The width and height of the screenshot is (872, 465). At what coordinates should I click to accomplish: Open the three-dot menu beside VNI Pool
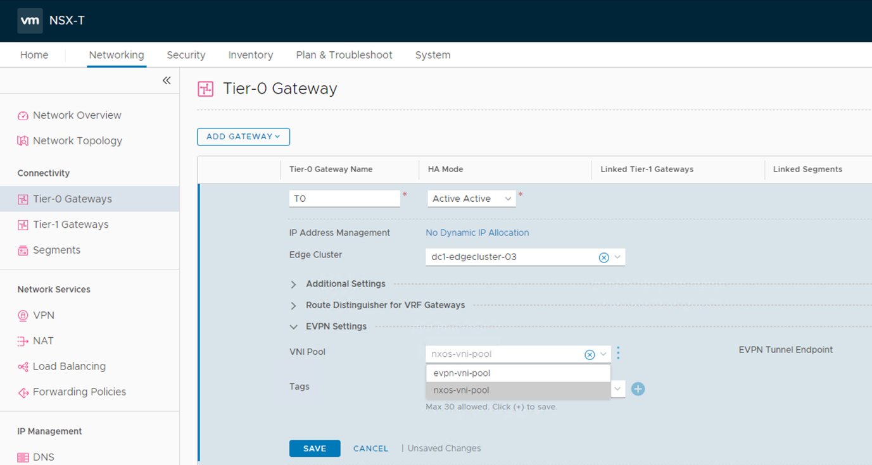618,353
